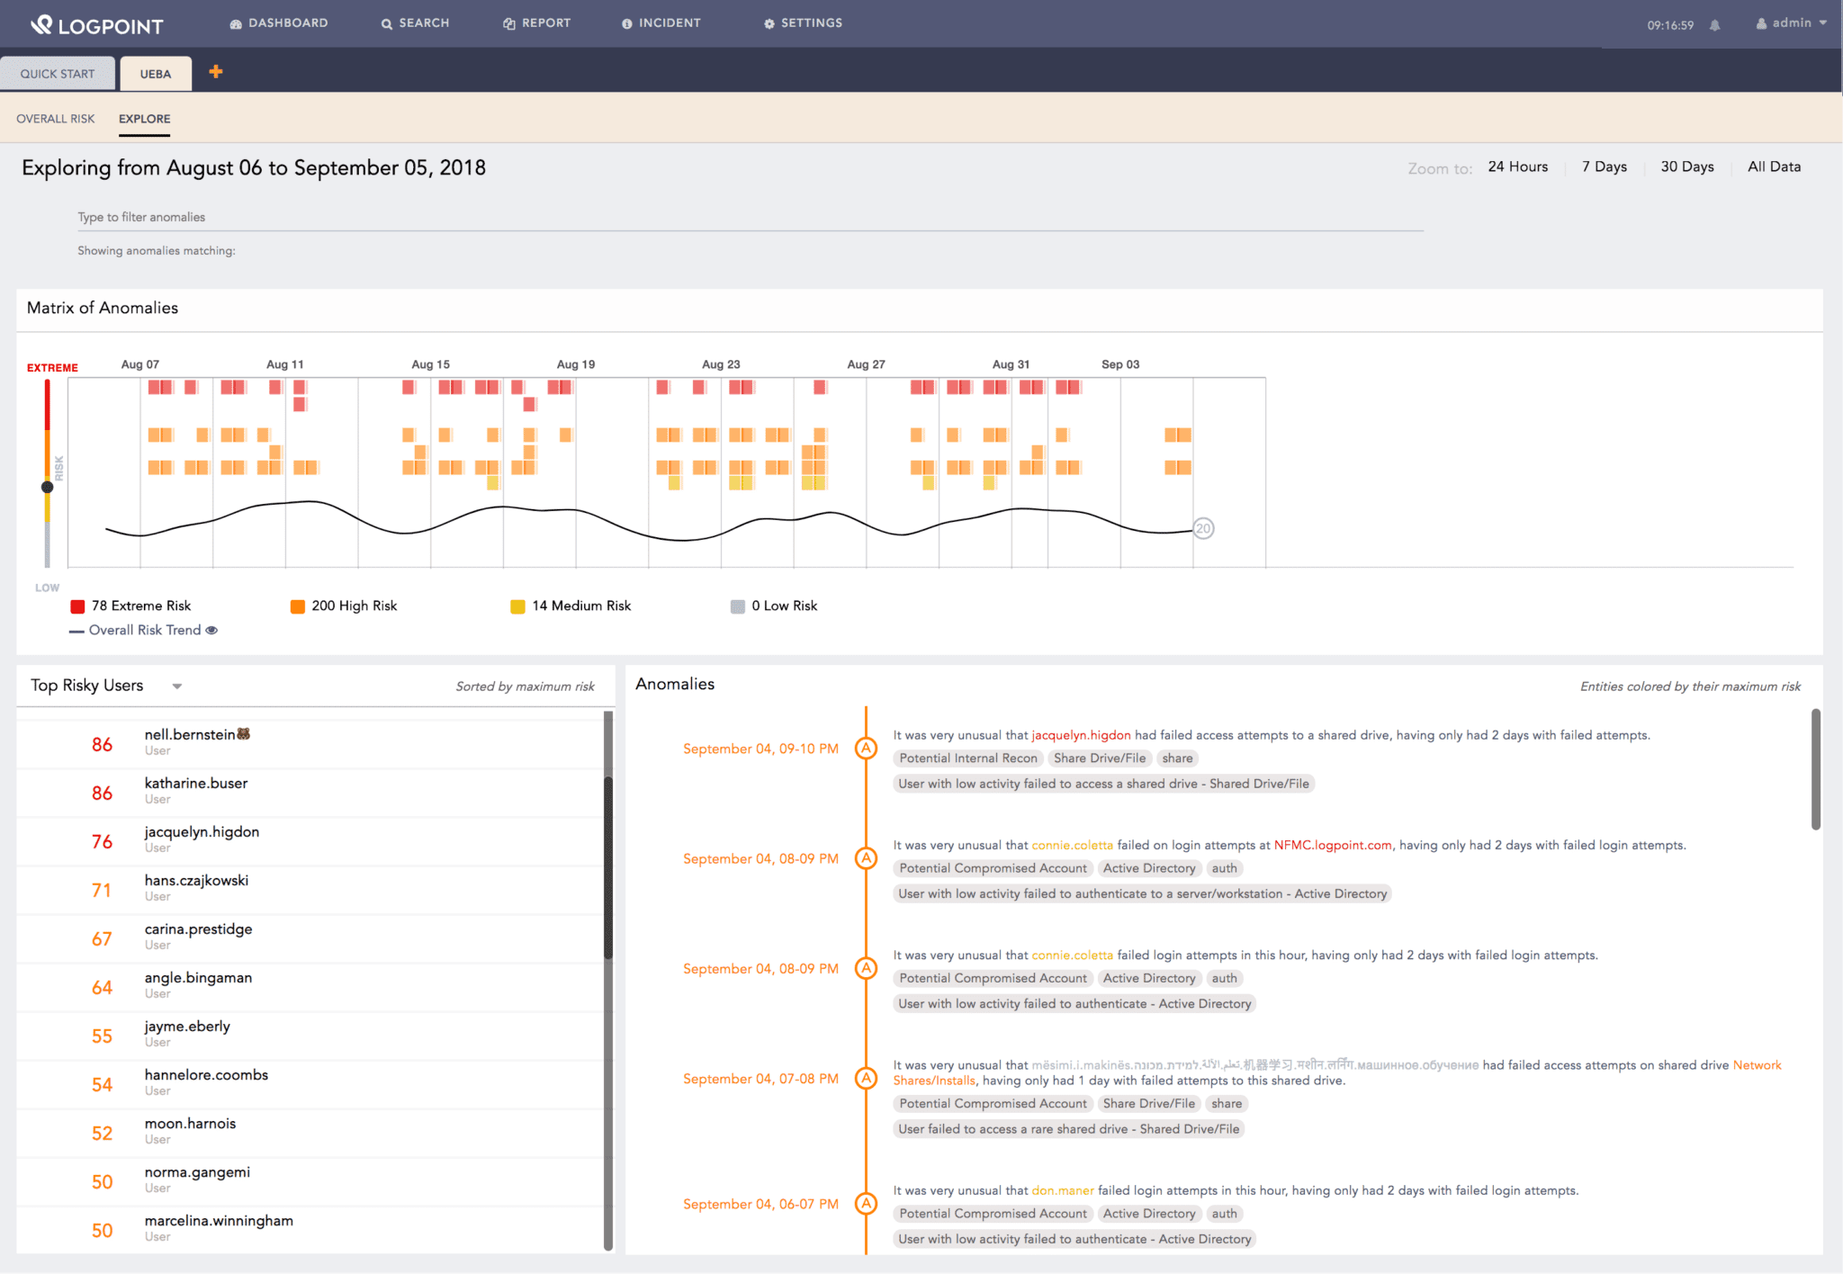This screenshot has width=1843, height=1274.
Task: Click the 0 Low Risk legend swatch
Action: [738, 606]
